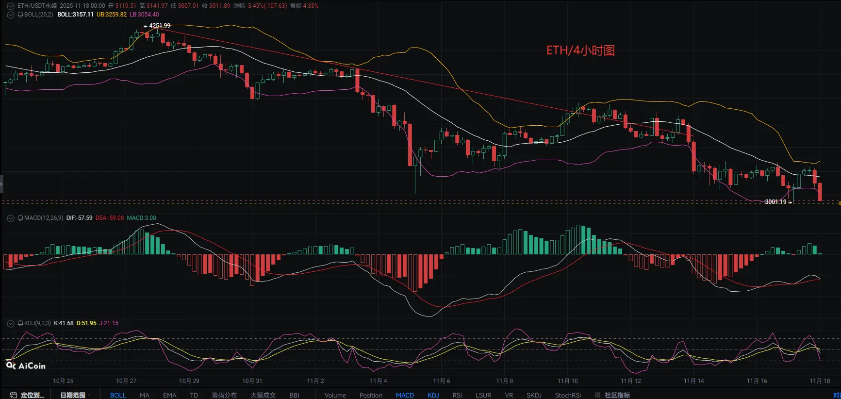The image size is (841, 399).
Task: Click the 10月 31 date label
Action: [x=252, y=381]
